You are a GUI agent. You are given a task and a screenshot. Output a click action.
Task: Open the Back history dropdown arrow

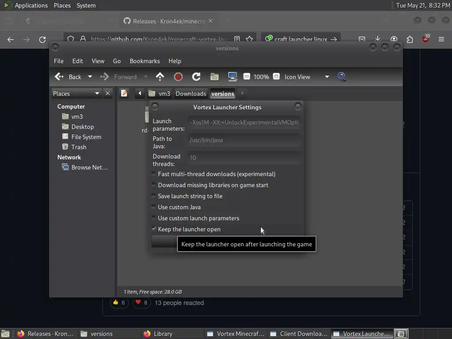coord(90,77)
